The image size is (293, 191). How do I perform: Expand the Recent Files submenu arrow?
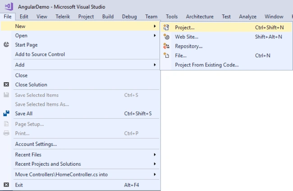[x=155, y=154]
